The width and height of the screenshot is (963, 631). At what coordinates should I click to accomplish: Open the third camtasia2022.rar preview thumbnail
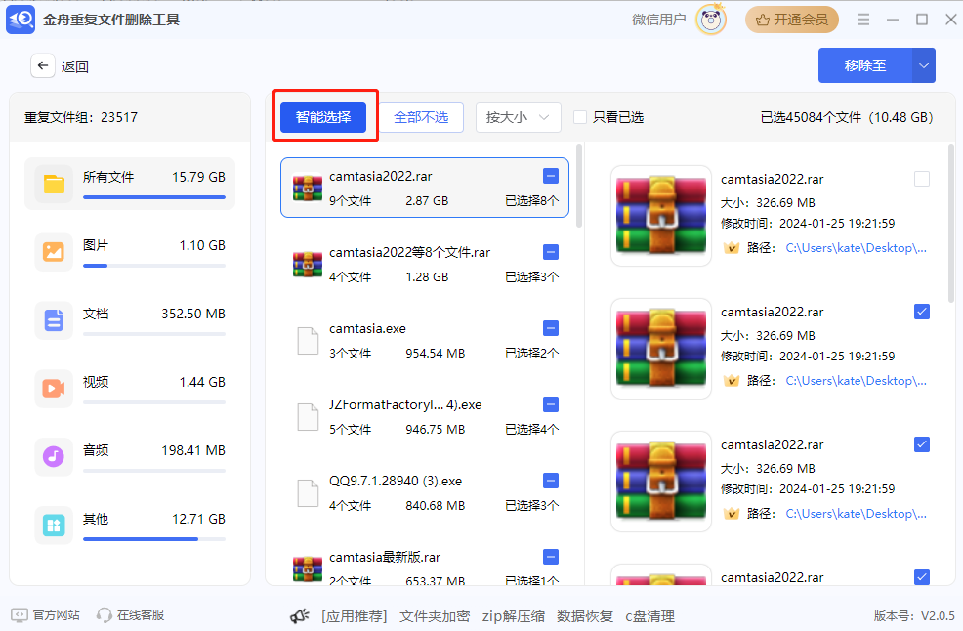pos(661,482)
